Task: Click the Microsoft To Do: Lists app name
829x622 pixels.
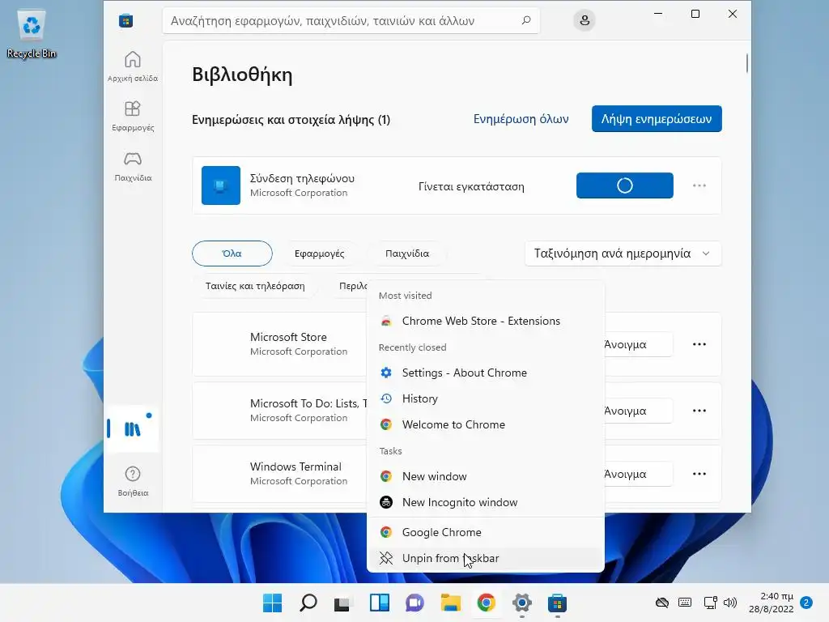Action: [x=308, y=403]
